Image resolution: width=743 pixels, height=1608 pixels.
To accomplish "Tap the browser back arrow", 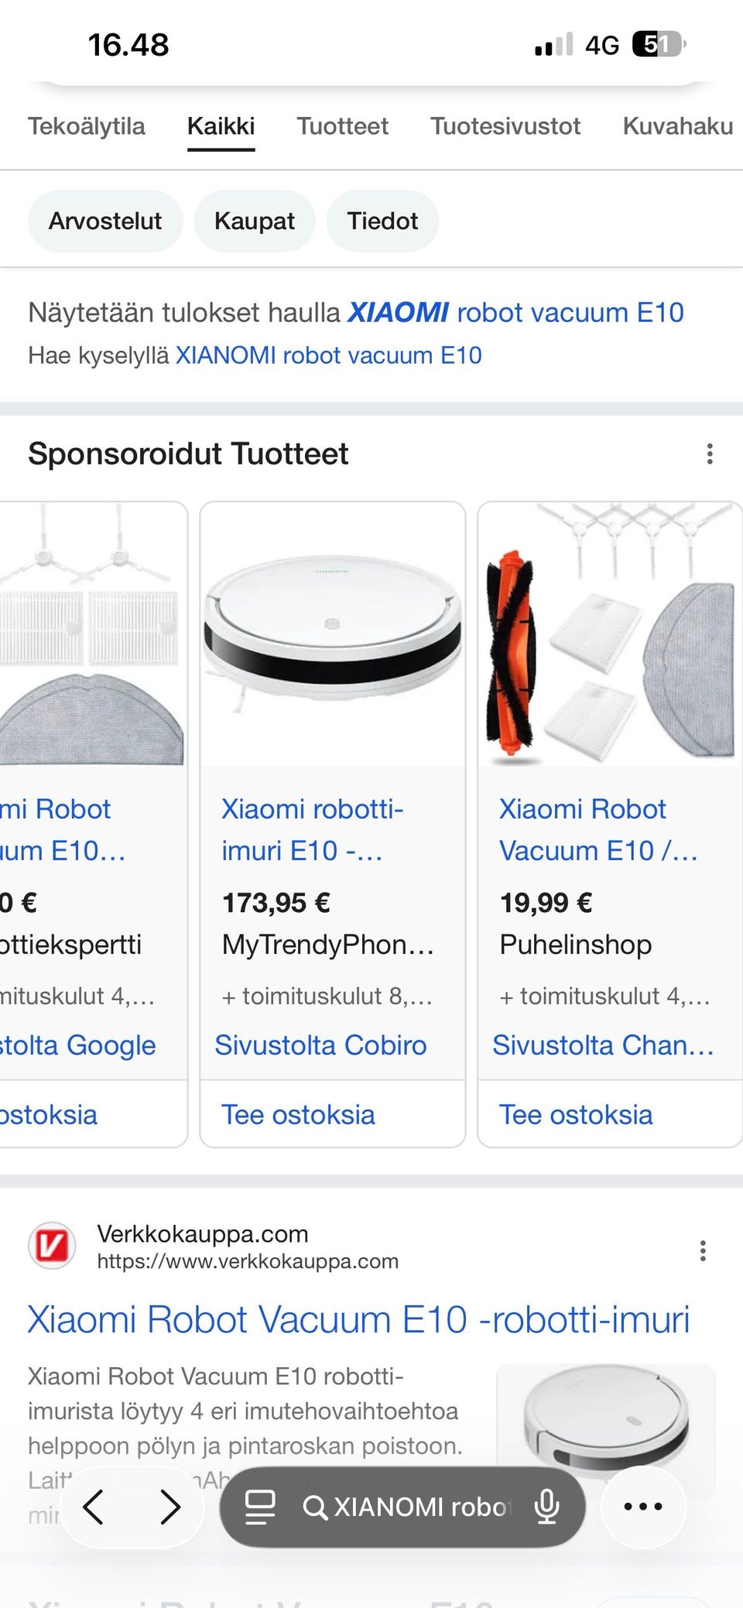I will click(93, 1507).
